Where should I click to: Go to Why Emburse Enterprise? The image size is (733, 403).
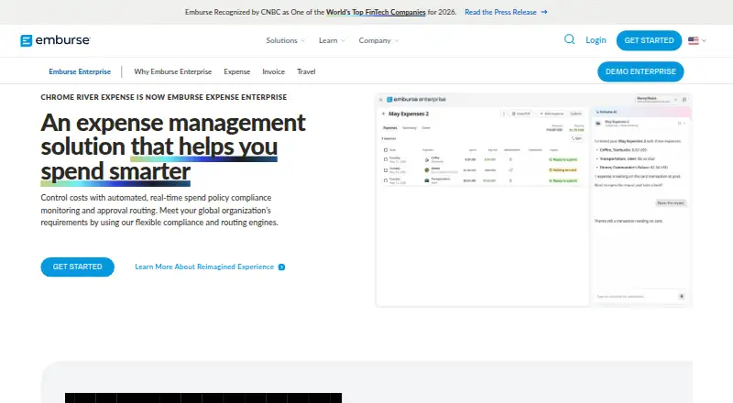point(173,71)
